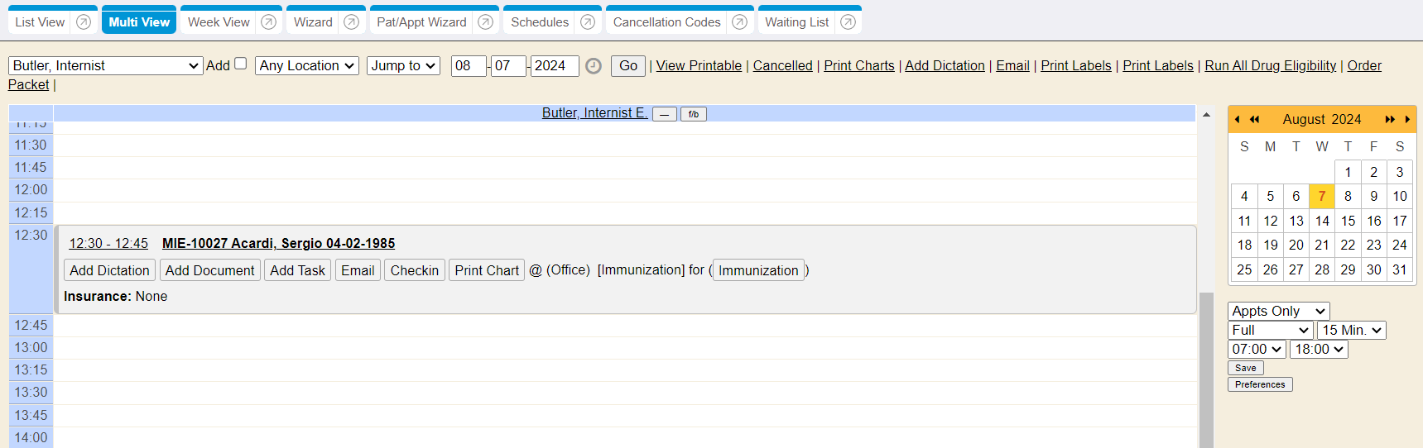1423x448 pixels.
Task: Click the Checkin button for the appointment
Action: click(414, 270)
